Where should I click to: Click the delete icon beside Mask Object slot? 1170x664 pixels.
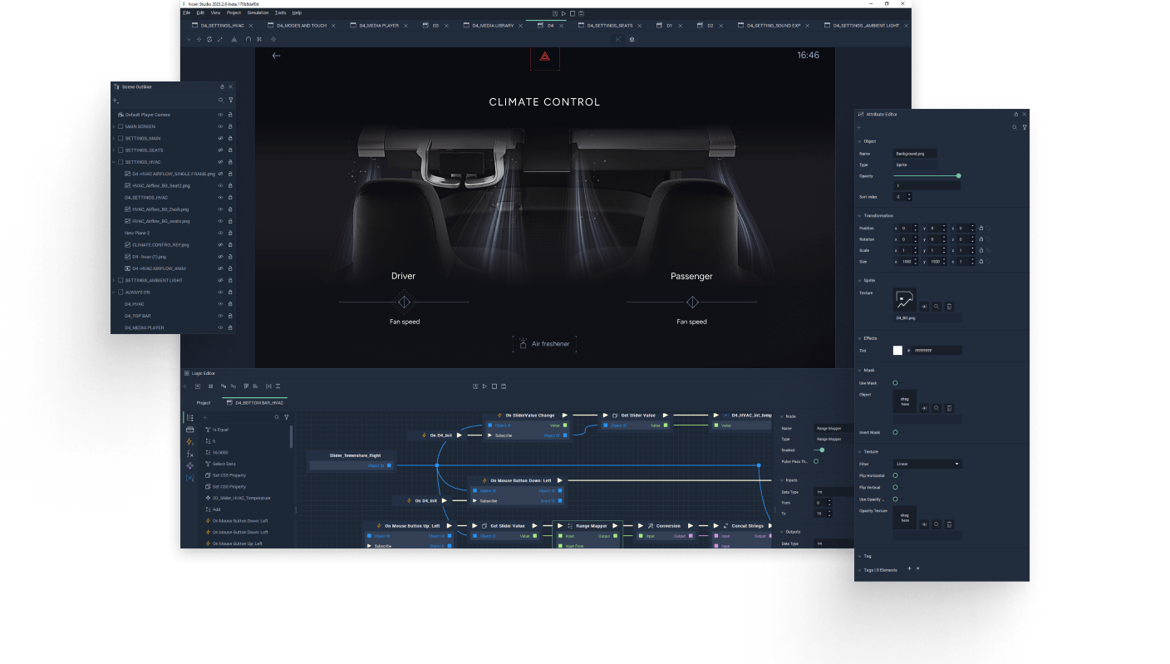click(949, 408)
